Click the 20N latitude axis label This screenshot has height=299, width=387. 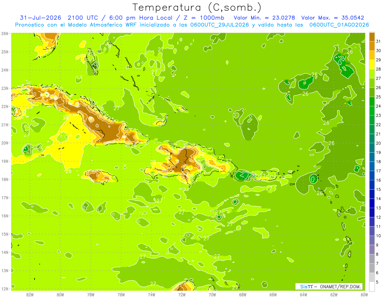coord(5,143)
